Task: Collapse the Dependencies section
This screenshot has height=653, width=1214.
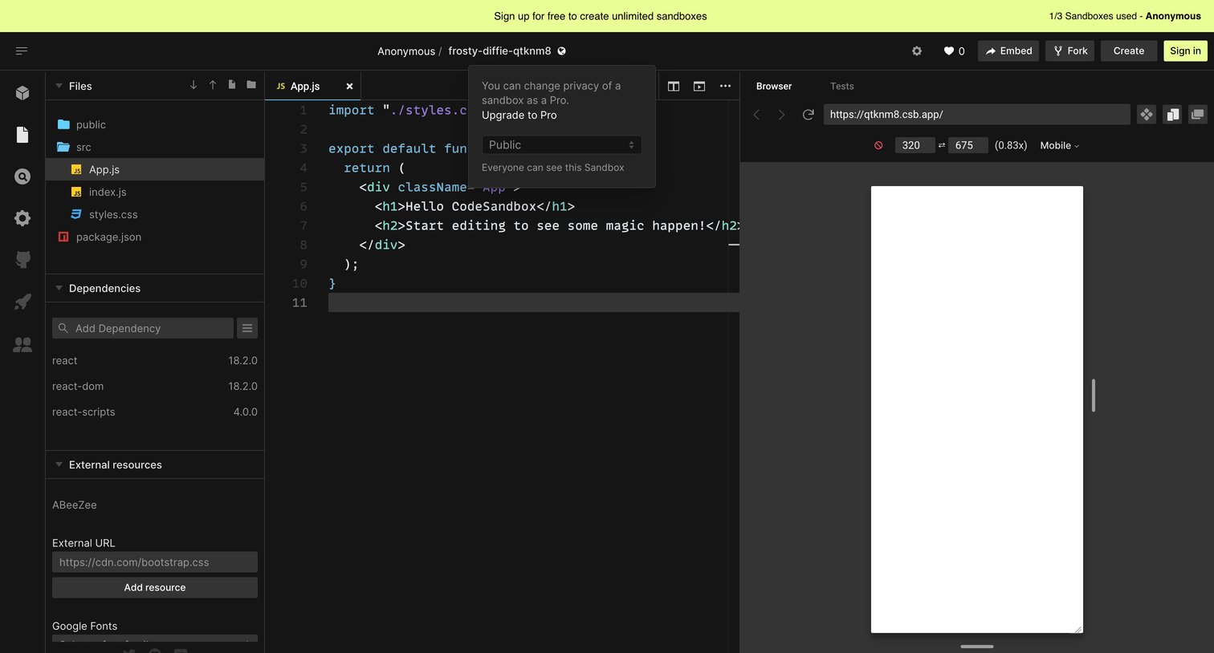Action: 59,288
